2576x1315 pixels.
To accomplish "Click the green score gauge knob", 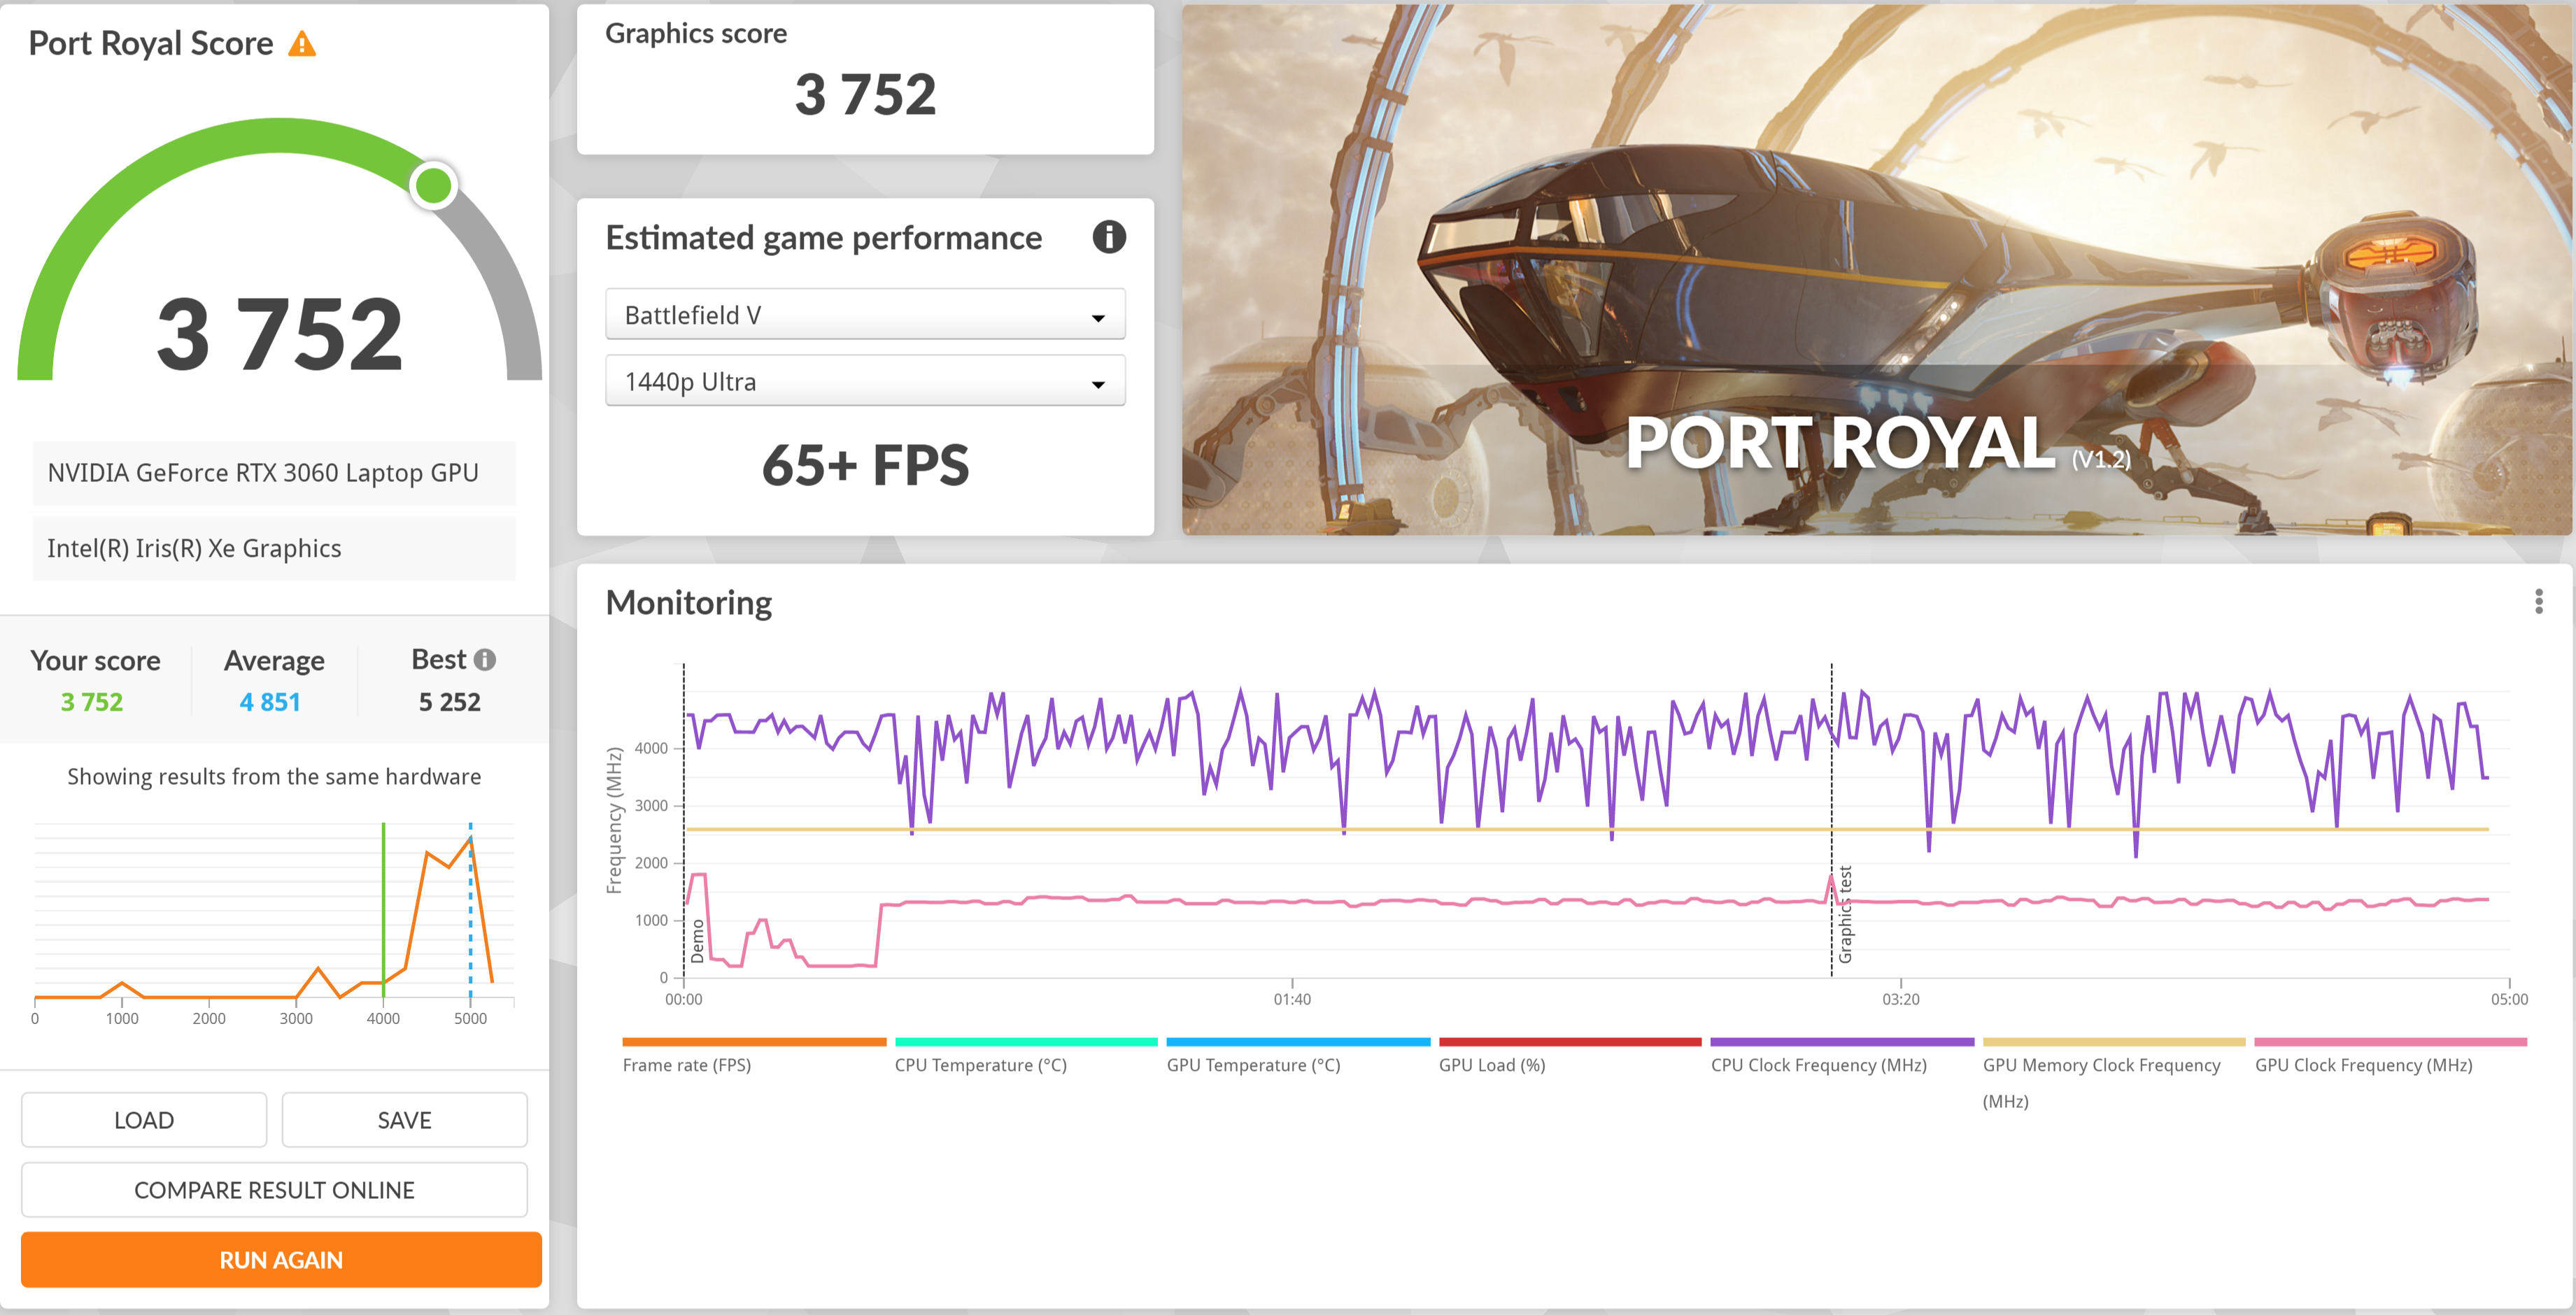I will click(433, 185).
